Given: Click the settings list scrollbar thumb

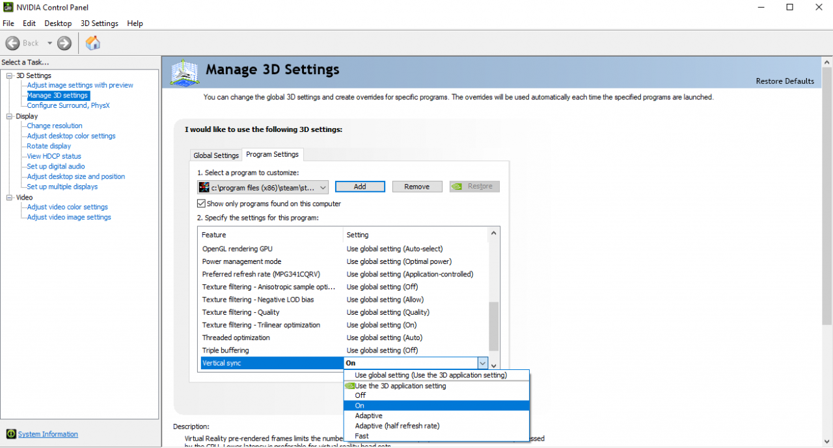Looking at the screenshot, I should [x=493, y=326].
